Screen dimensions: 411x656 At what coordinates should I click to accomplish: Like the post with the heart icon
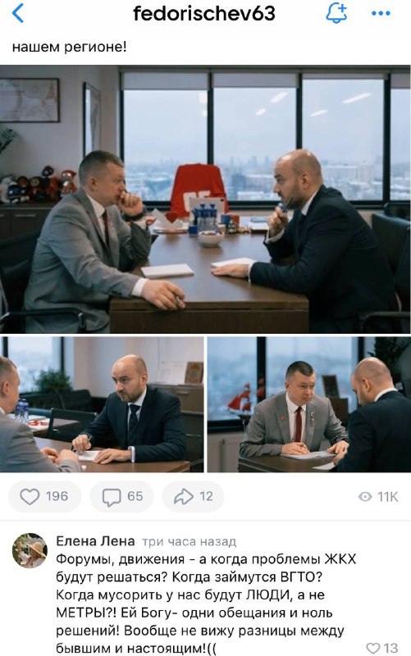tap(30, 497)
